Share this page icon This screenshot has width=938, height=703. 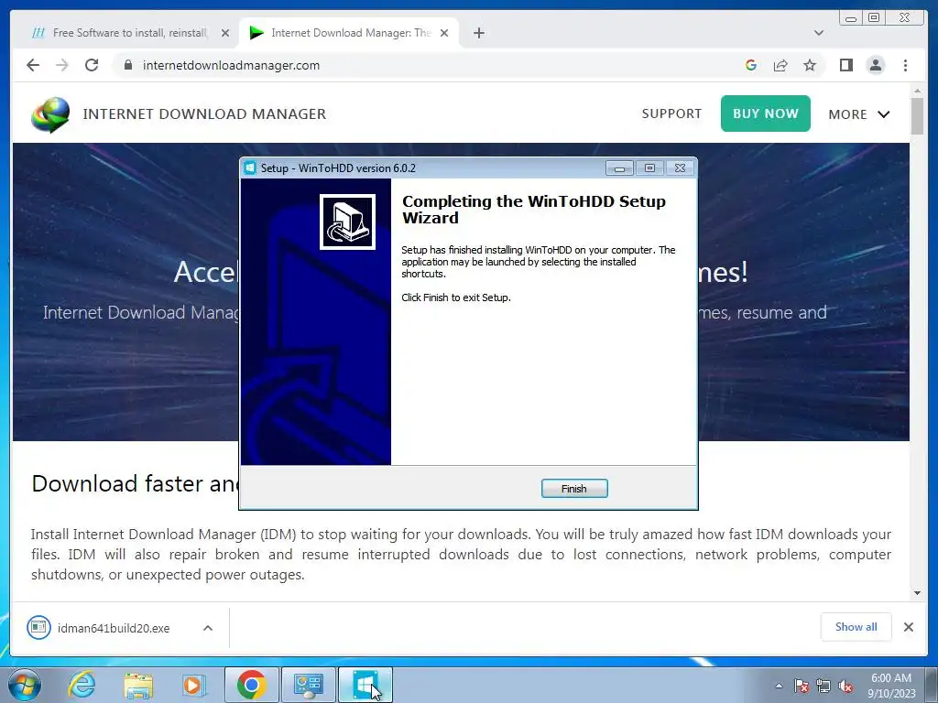pos(780,65)
